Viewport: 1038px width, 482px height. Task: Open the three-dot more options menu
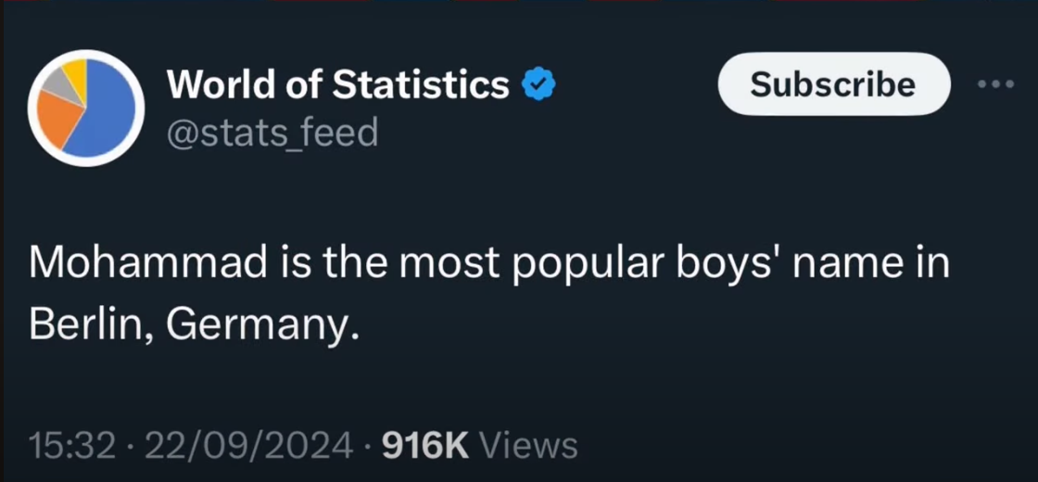[x=997, y=83]
